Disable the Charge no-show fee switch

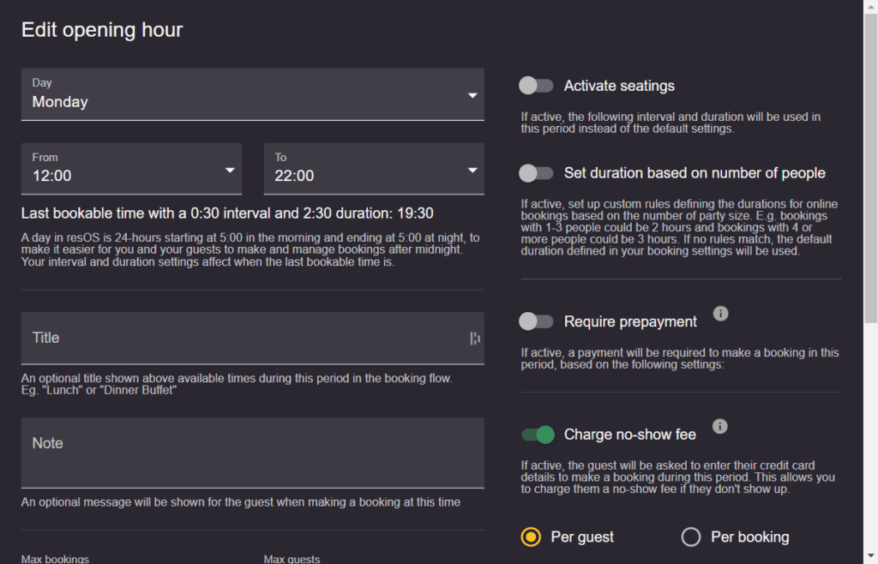[538, 435]
